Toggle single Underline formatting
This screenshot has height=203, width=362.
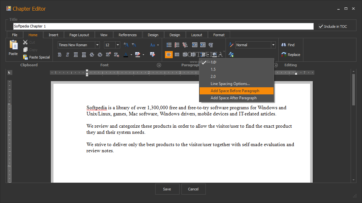click(x=76, y=55)
